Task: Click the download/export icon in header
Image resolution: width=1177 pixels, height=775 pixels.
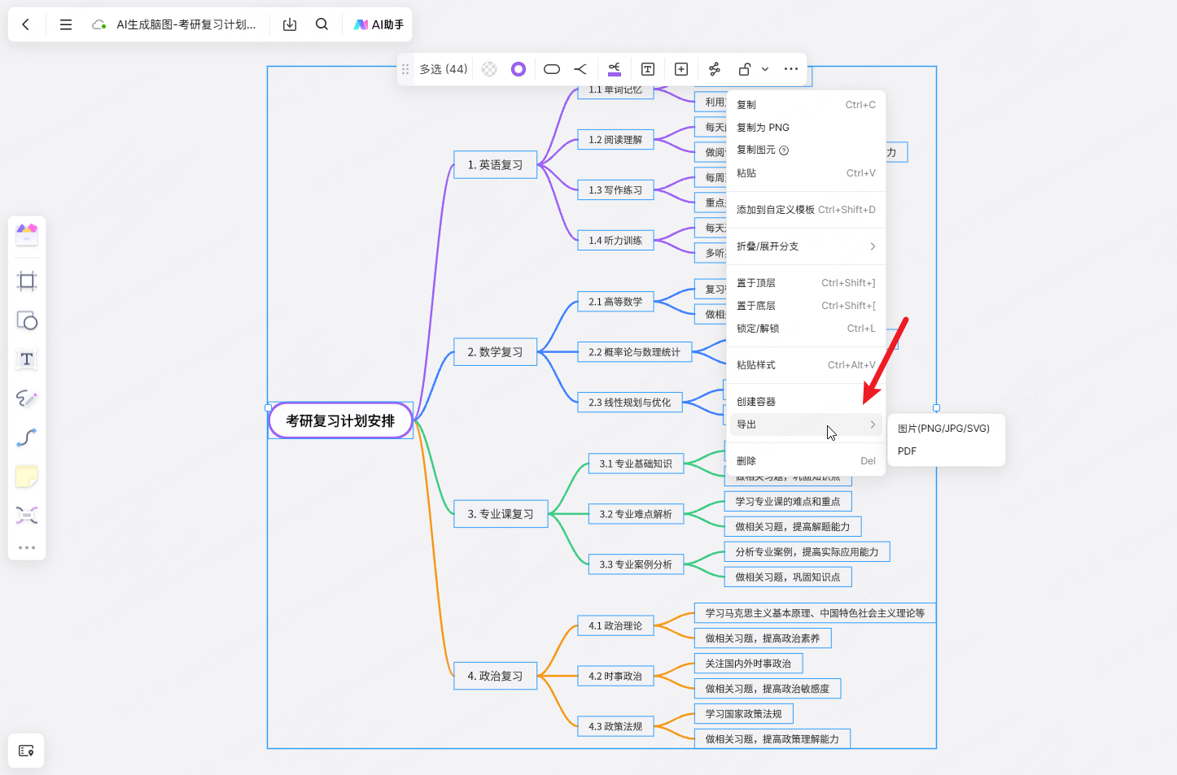Action: point(290,24)
